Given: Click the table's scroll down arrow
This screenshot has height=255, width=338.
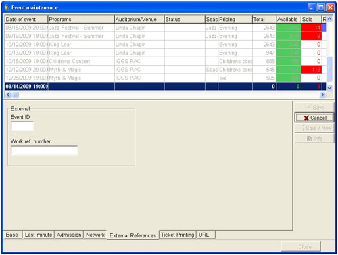Looking at the screenshot, I should click(x=329, y=88).
